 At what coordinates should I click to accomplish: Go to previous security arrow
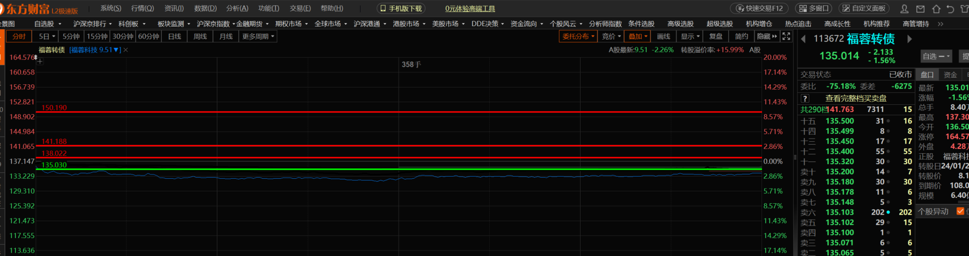pos(803,39)
